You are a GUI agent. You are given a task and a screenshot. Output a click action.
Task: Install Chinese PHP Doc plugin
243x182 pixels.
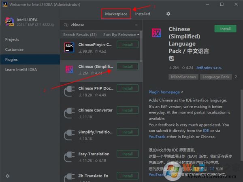point(128,88)
